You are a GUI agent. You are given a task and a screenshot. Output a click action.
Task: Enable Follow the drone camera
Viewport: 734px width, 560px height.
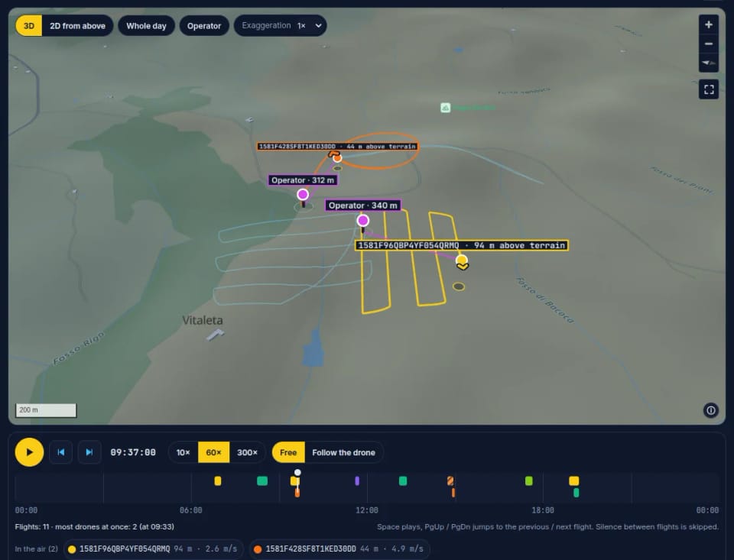click(x=343, y=452)
